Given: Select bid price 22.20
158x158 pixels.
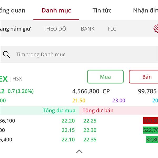Looking at the screenshot, I should 68,121.
